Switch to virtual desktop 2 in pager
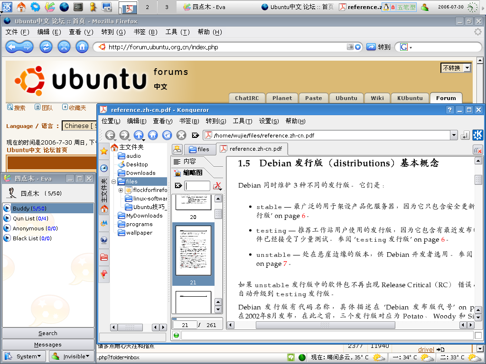Viewport: 486px width, 364px height. point(147,7)
